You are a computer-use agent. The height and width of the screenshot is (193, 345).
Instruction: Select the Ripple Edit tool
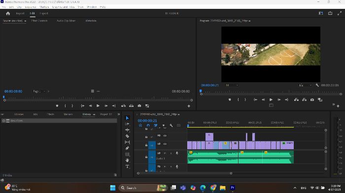coord(127,130)
